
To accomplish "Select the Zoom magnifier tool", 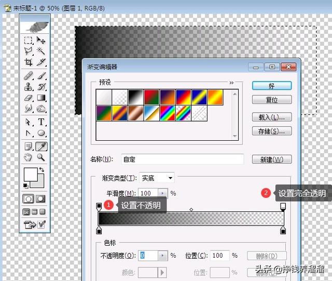I will pos(41,157).
